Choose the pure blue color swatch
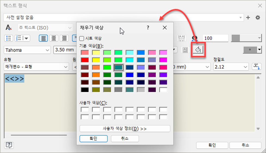The height and width of the screenshot is (153, 266). [130, 75]
